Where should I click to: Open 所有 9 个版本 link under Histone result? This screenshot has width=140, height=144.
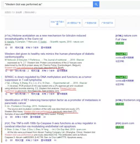pyautogui.click(x=32, y=48)
